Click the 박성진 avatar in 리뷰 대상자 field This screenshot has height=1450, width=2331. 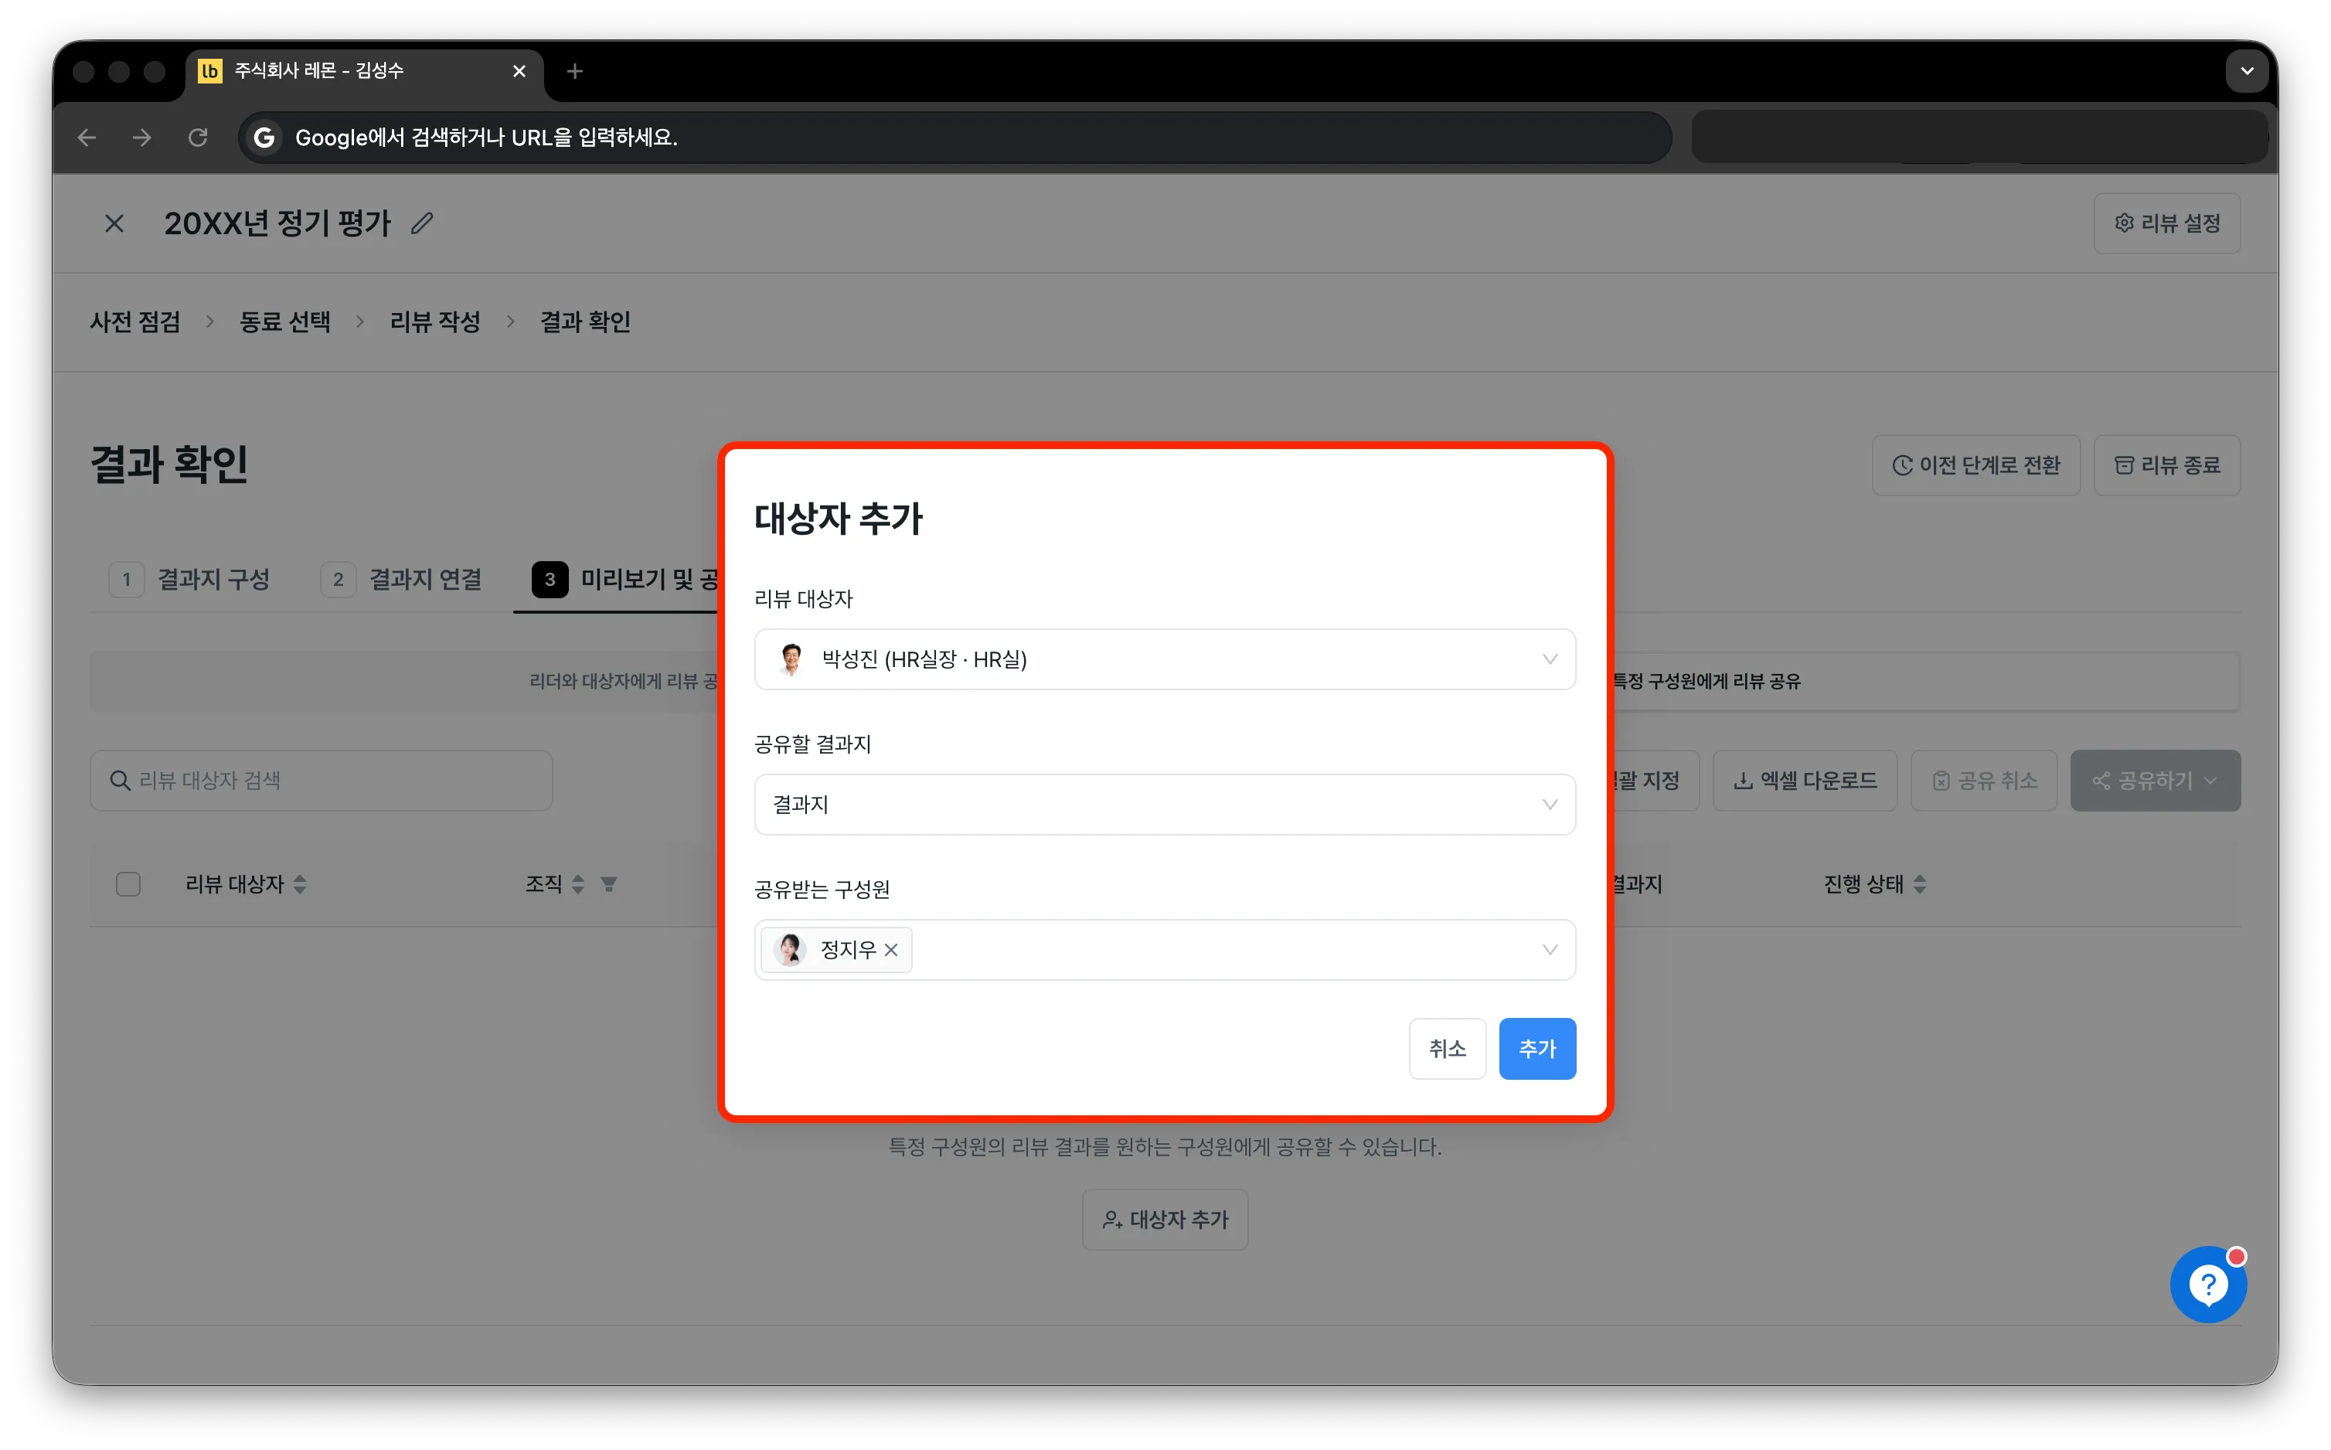pyautogui.click(x=790, y=659)
